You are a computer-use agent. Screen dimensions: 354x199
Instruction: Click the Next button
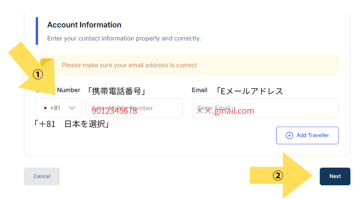pyautogui.click(x=335, y=176)
